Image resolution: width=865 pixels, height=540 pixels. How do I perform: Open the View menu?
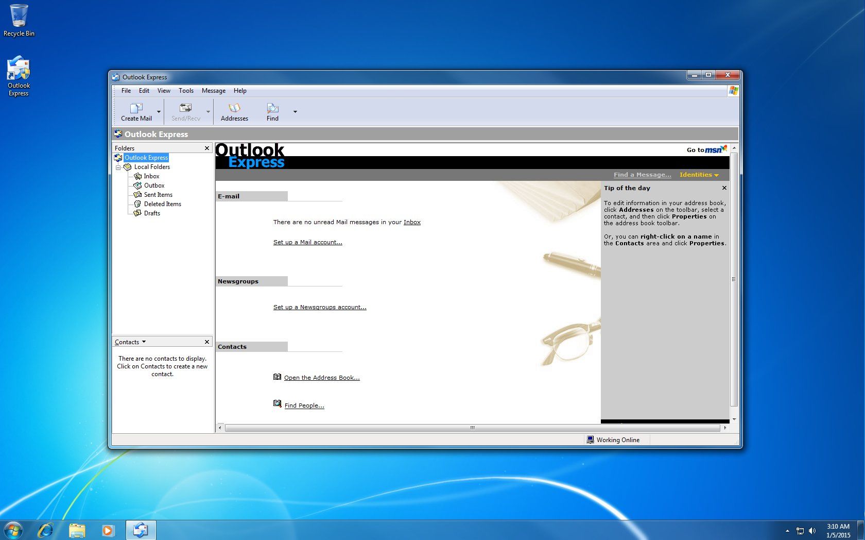pos(164,91)
